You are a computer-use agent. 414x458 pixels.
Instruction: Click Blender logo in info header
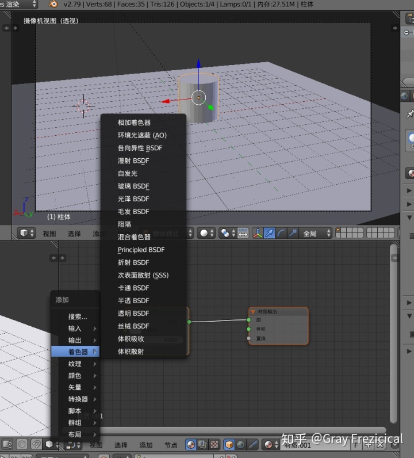[53, 4]
